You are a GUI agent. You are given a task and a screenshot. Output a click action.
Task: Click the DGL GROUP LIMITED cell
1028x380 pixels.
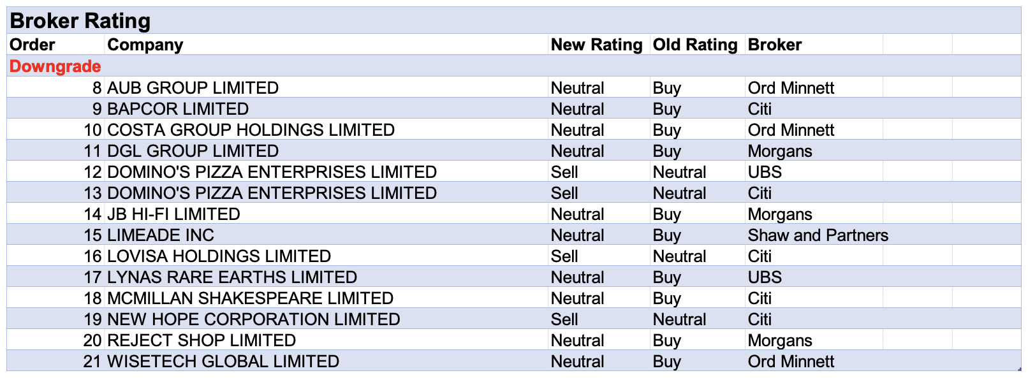tap(193, 151)
